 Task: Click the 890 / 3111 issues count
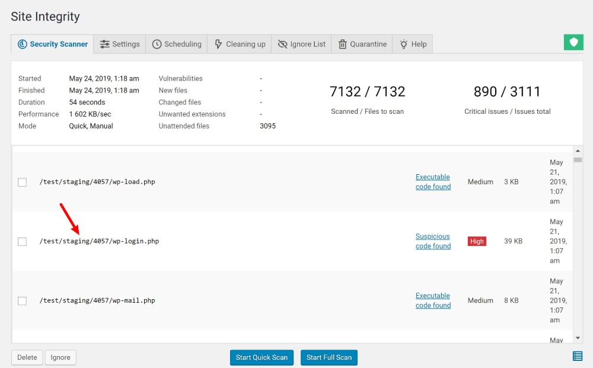point(507,92)
